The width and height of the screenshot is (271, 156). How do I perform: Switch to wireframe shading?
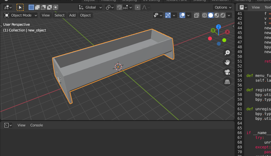click(x=205, y=15)
